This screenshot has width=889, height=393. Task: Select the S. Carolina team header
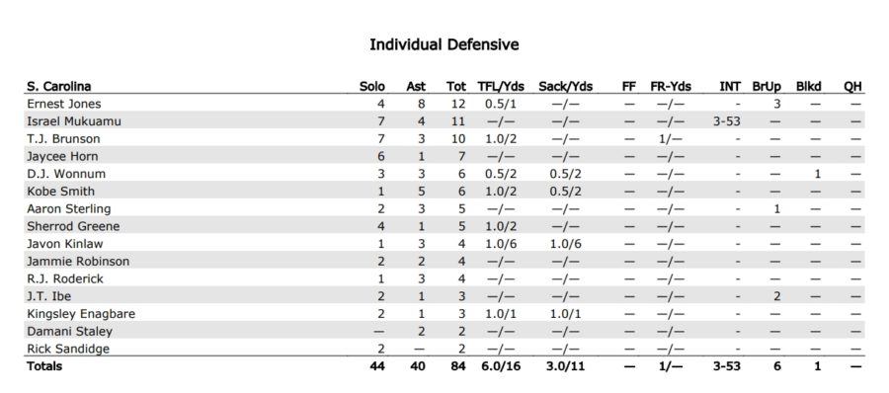coord(59,86)
